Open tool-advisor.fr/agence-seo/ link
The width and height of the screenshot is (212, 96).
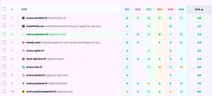45,59
